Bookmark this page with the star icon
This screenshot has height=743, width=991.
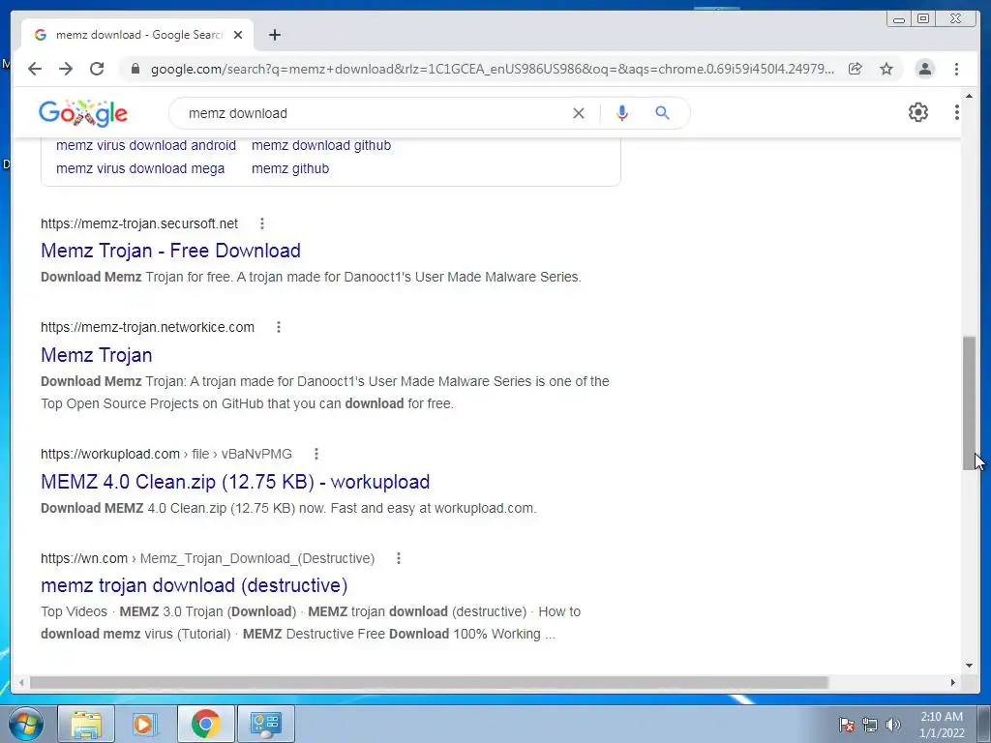(x=886, y=69)
